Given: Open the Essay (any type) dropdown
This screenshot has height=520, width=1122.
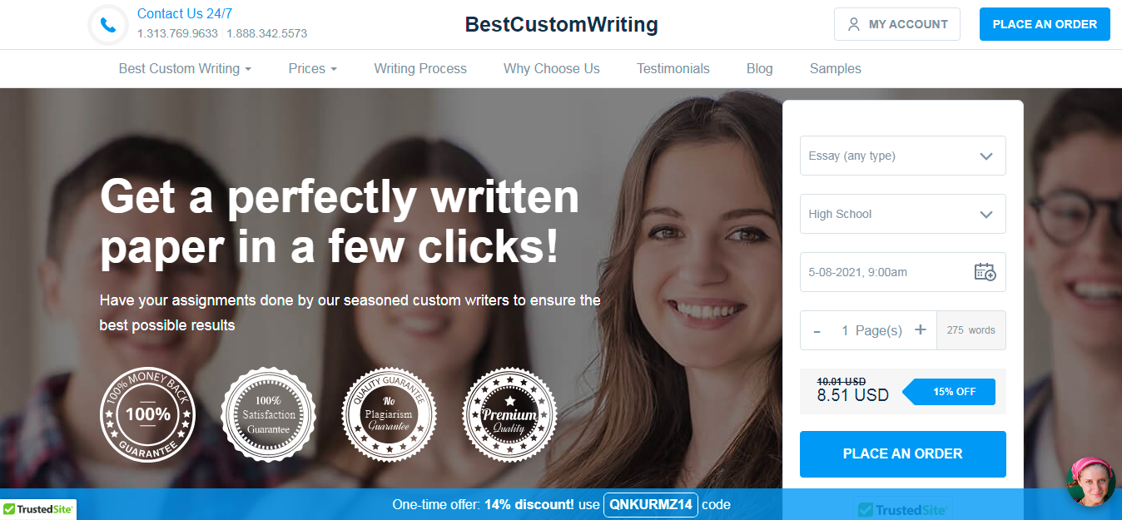Looking at the screenshot, I should 903,156.
